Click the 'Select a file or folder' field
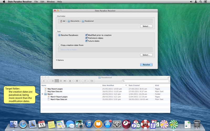Screen dimensions: 210x131 click(x=105, y=50)
